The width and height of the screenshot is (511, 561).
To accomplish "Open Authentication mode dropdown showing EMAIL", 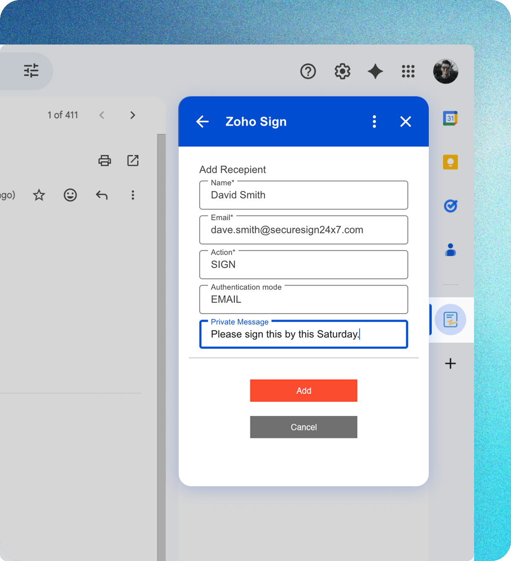I will tap(304, 299).
